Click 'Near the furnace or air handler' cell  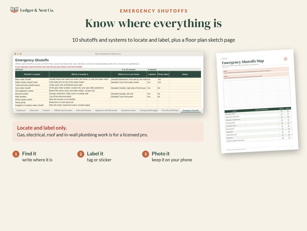click(80, 99)
